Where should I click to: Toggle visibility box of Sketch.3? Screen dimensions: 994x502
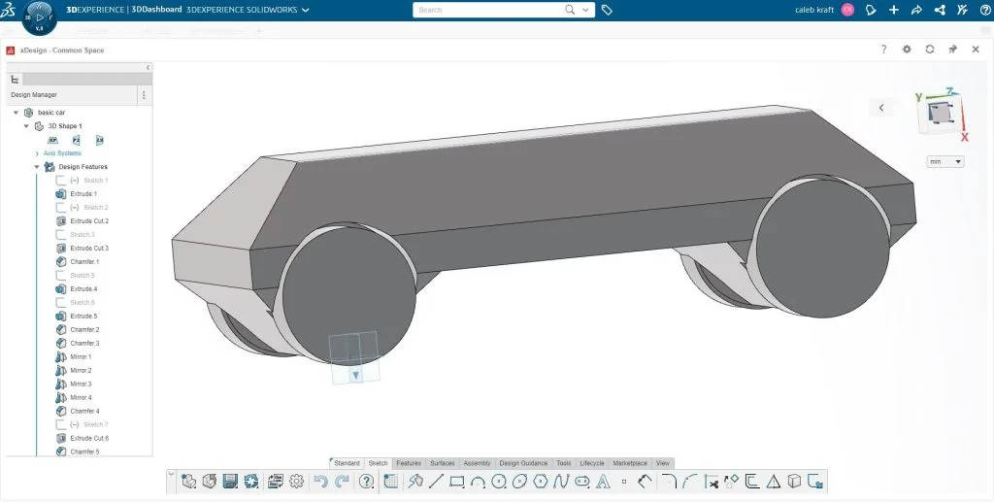pos(61,235)
